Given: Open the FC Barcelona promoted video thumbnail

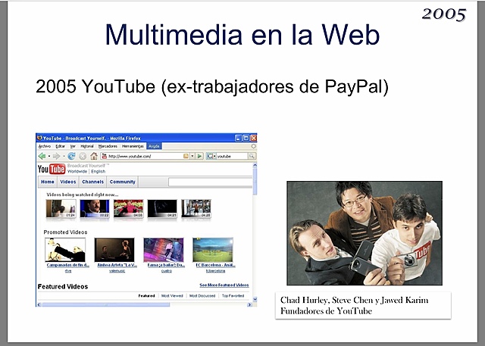Looking at the screenshot, I should [213, 250].
